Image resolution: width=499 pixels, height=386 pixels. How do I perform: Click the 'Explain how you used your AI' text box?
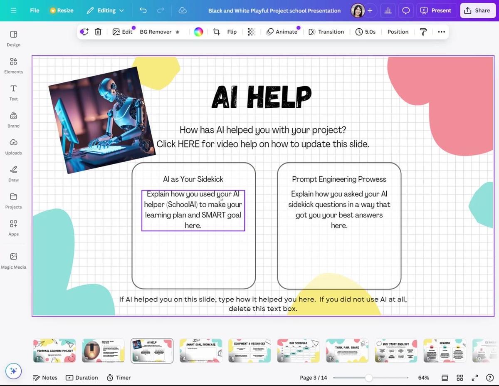click(x=193, y=210)
